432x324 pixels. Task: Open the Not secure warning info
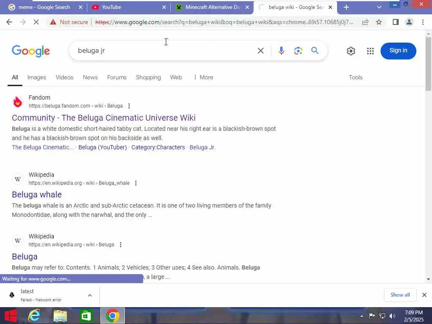[x=69, y=22]
